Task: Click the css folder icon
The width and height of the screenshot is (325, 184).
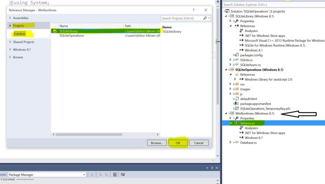Action: (x=237, y=84)
